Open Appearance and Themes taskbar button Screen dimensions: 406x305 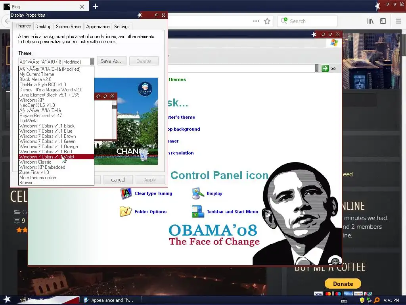(x=111, y=300)
